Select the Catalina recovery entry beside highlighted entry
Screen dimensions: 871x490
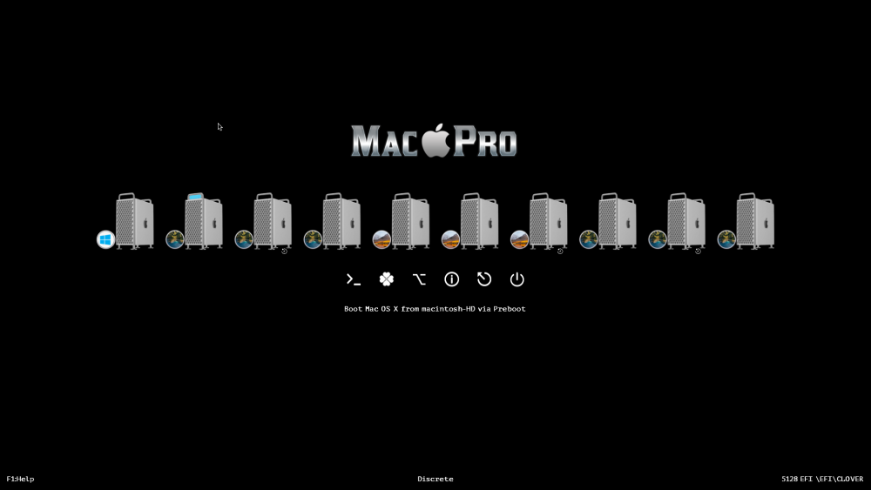point(263,221)
